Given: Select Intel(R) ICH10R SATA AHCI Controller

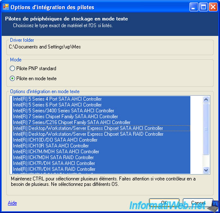Looking at the screenshot, I should tap(101, 146).
